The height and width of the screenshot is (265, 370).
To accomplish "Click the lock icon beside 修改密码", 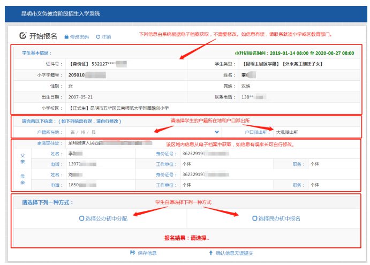I will tap(66, 37).
